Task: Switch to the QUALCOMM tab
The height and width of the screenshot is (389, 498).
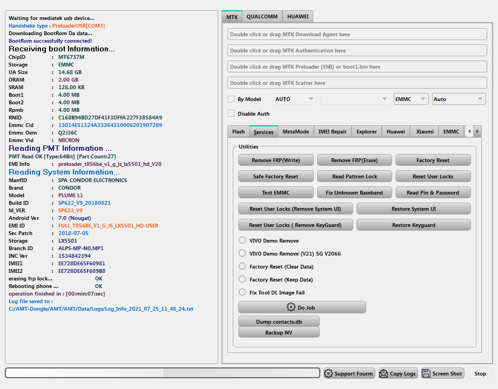Action: coord(262,17)
